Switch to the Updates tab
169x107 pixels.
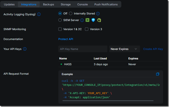tap(9, 4)
